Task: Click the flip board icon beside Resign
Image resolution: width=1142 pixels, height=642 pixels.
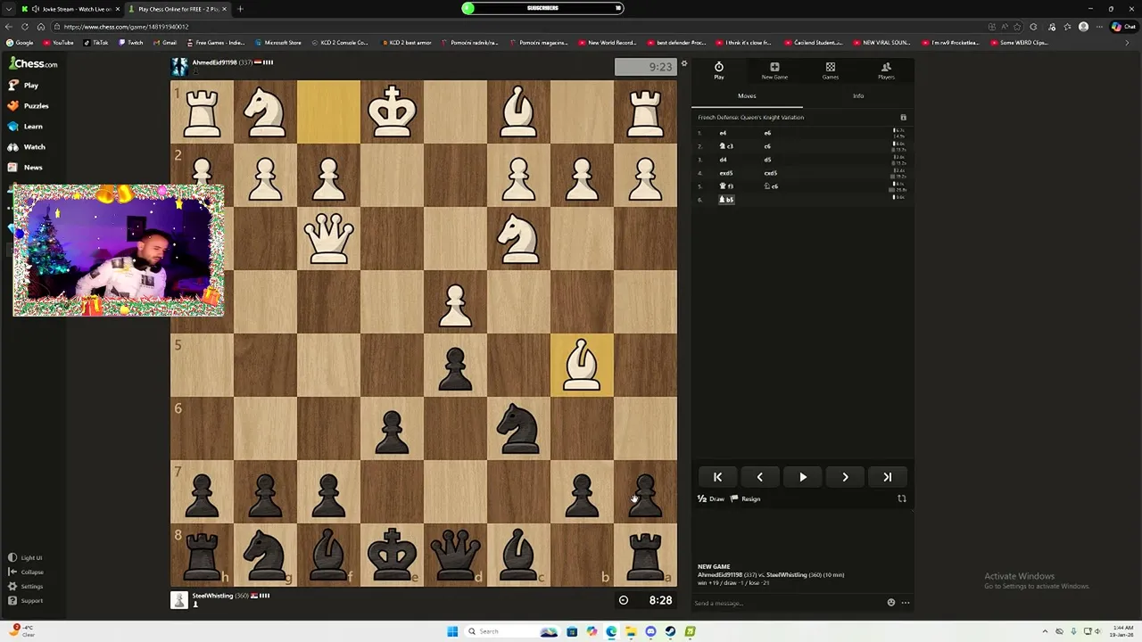Action: tap(901, 499)
